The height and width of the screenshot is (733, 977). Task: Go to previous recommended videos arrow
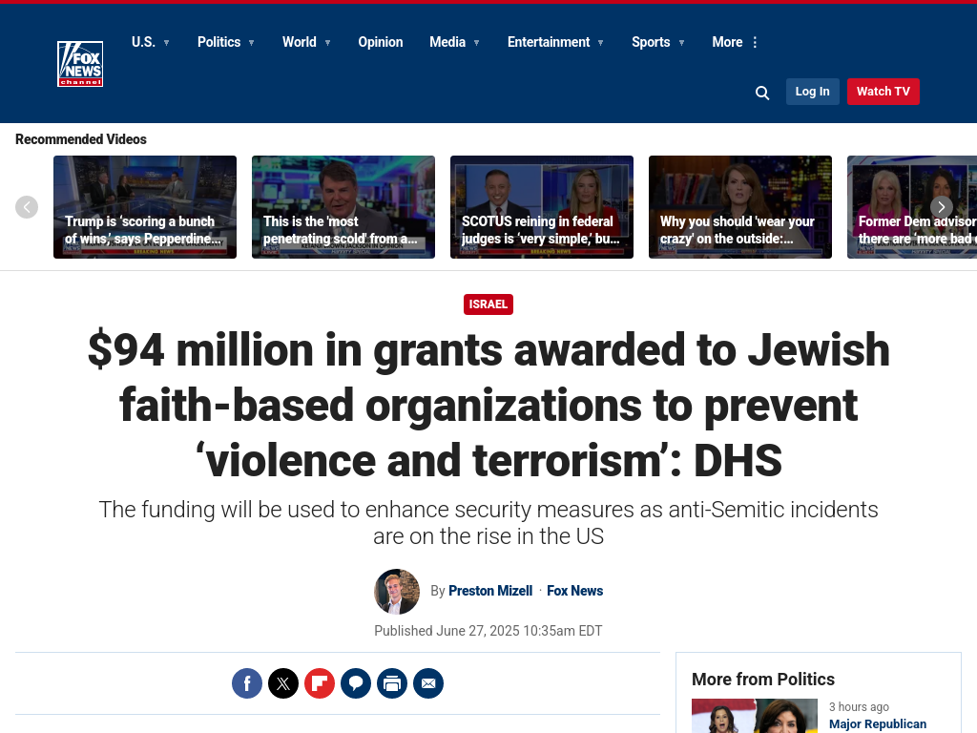(x=27, y=207)
